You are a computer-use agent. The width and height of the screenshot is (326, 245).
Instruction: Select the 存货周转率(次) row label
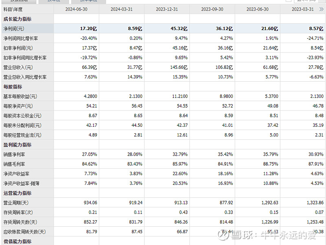click(18, 212)
